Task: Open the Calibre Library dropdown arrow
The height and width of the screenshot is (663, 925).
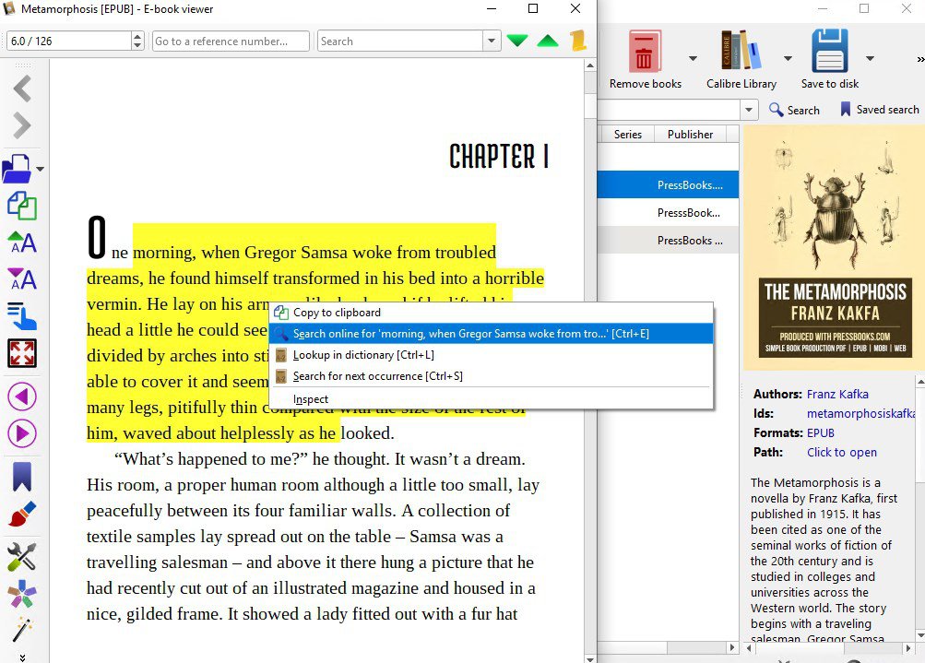Action: click(x=788, y=58)
